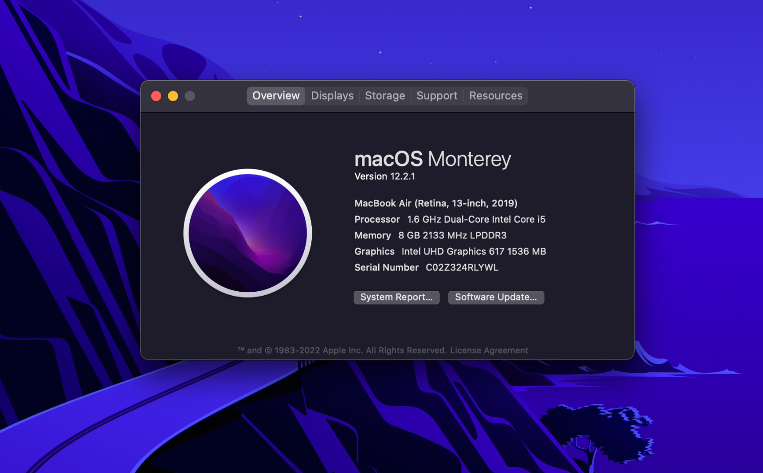
Task: Click the Apple copyright notice text
Action: [x=342, y=350]
